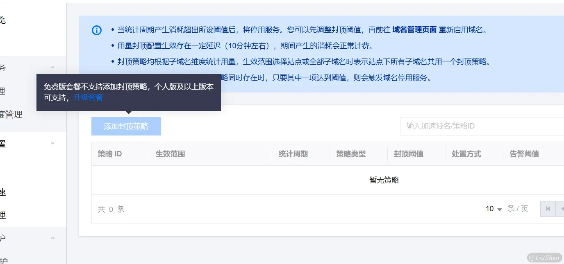Image resolution: width=564 pixels, height=264 pixels.
Task: Click the previous-page arrow next to first-page icon
Action: point(562,209)
